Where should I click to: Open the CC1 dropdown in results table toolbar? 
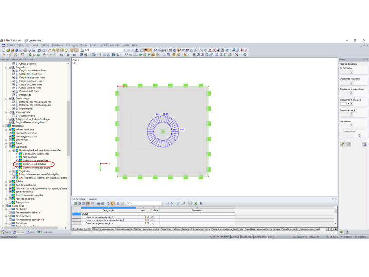click(162, 203)
